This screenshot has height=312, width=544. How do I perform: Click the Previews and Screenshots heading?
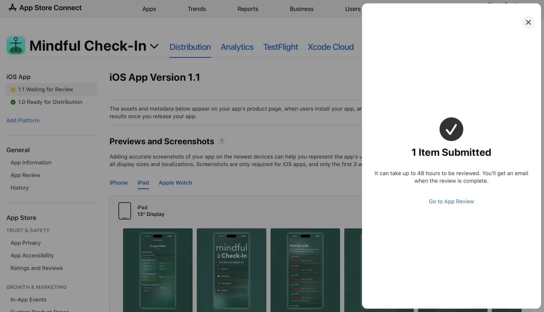(162, 141)
